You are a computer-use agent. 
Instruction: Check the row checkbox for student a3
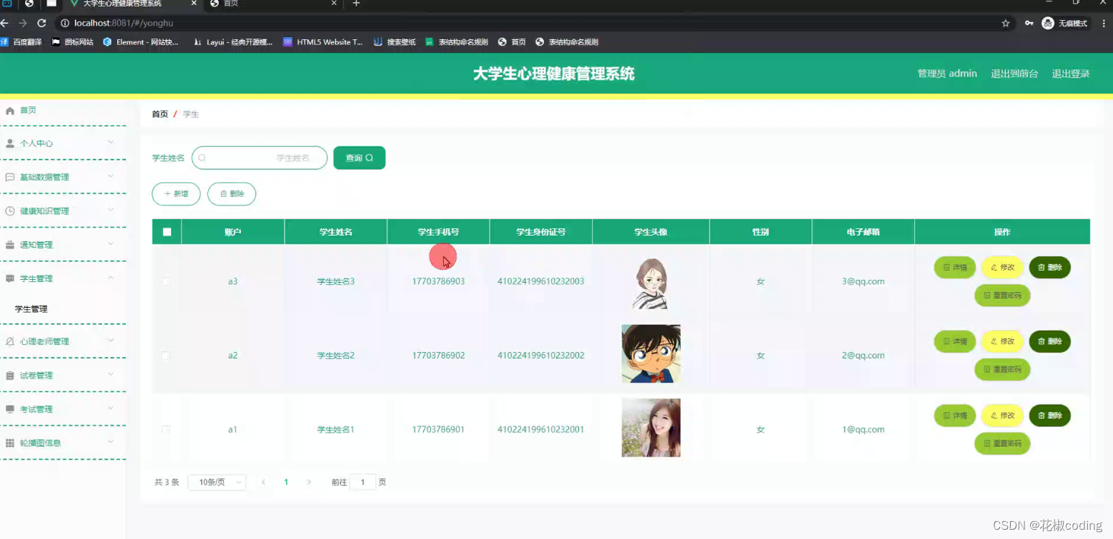[166, 281]
